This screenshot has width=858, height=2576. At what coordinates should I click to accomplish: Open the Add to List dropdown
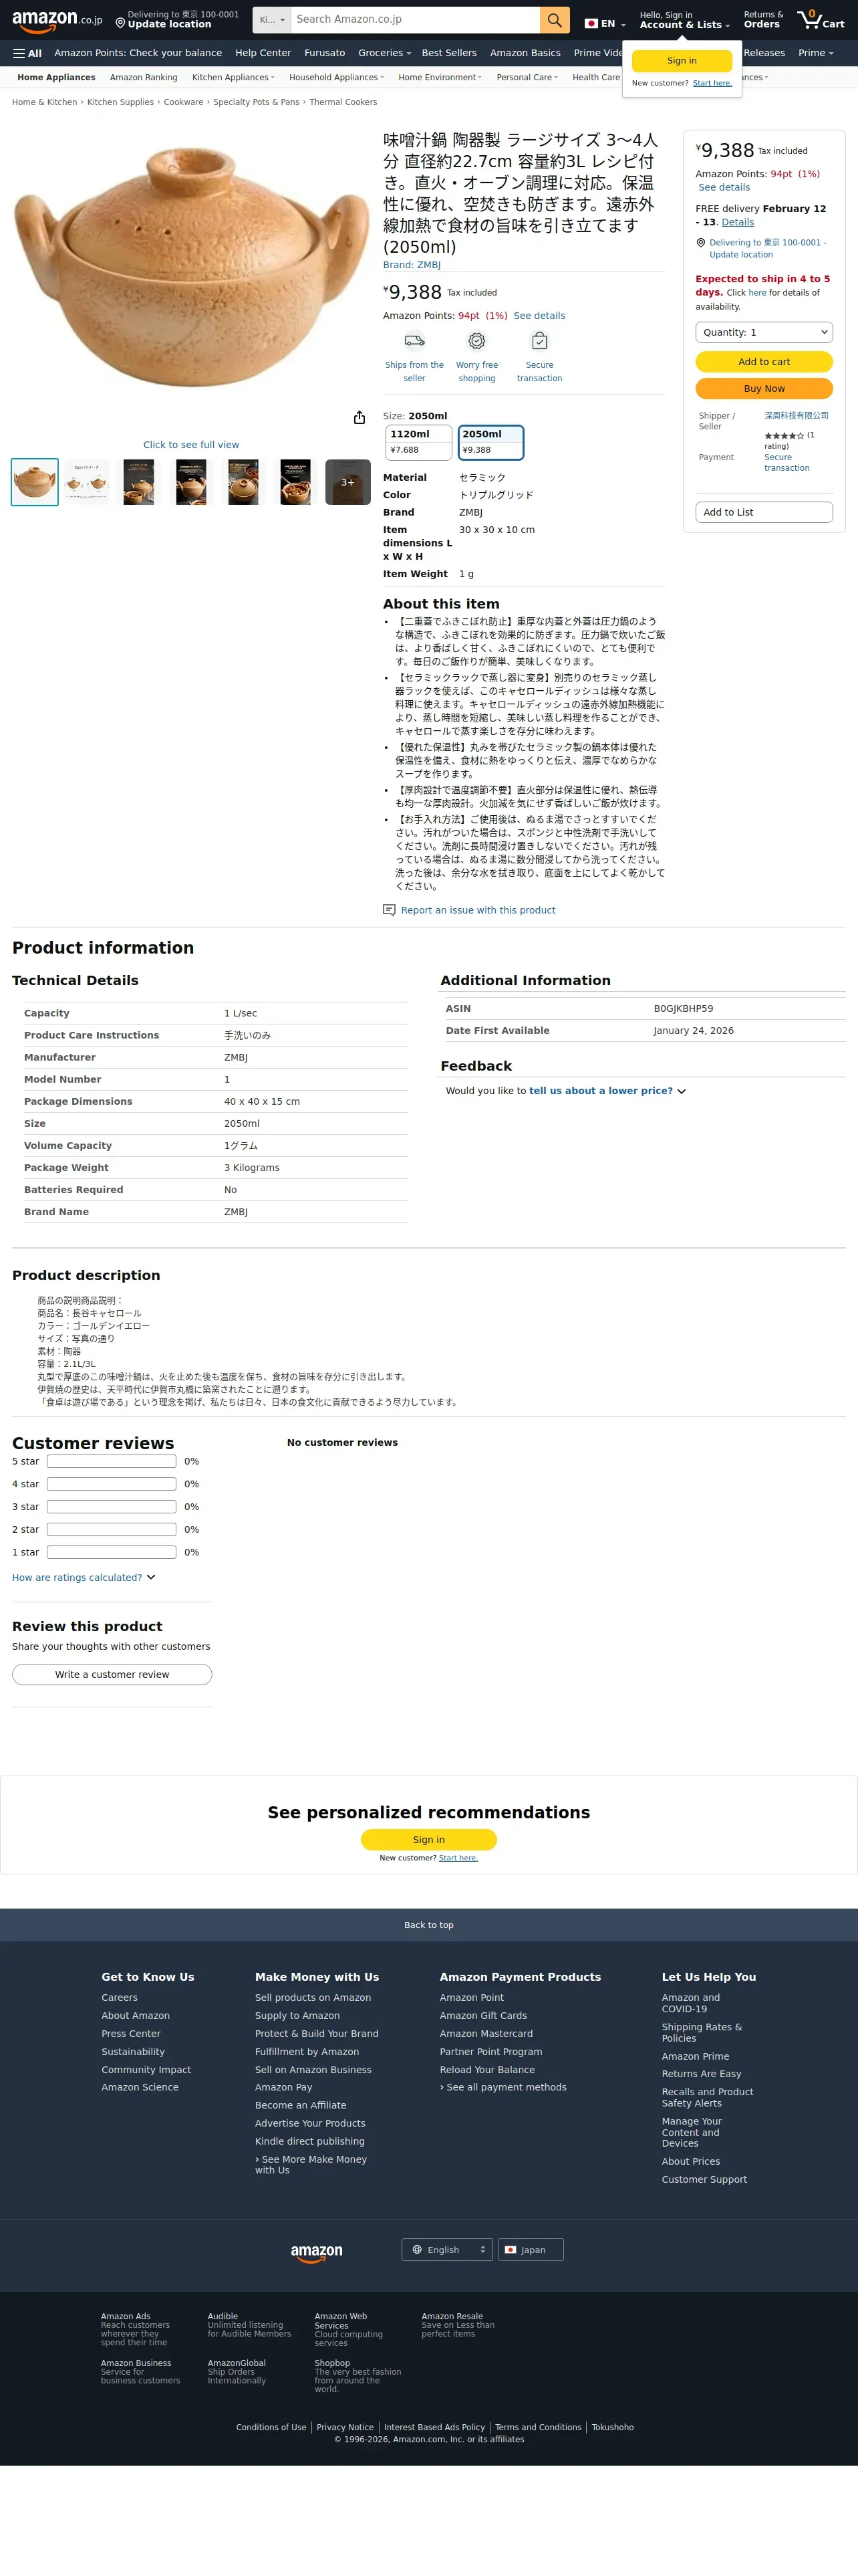point(764,512)
